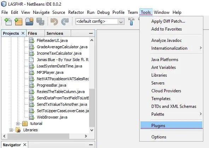Minimize the Projects panel group

pyautogui.click(x=91, y=33)
